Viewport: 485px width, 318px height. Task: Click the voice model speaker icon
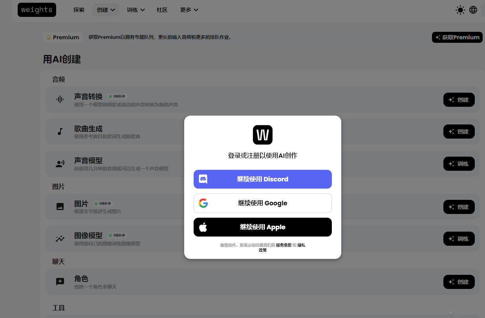click(x=60, y=164)
